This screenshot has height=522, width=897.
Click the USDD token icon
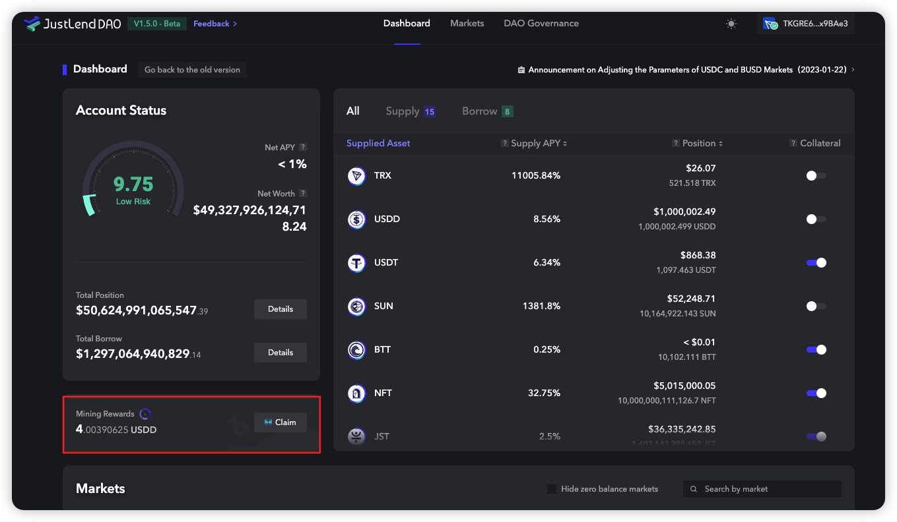click(356, 219)
